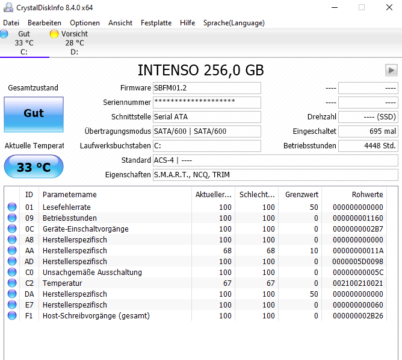Open the Hilfe menu

pos(187,23)
